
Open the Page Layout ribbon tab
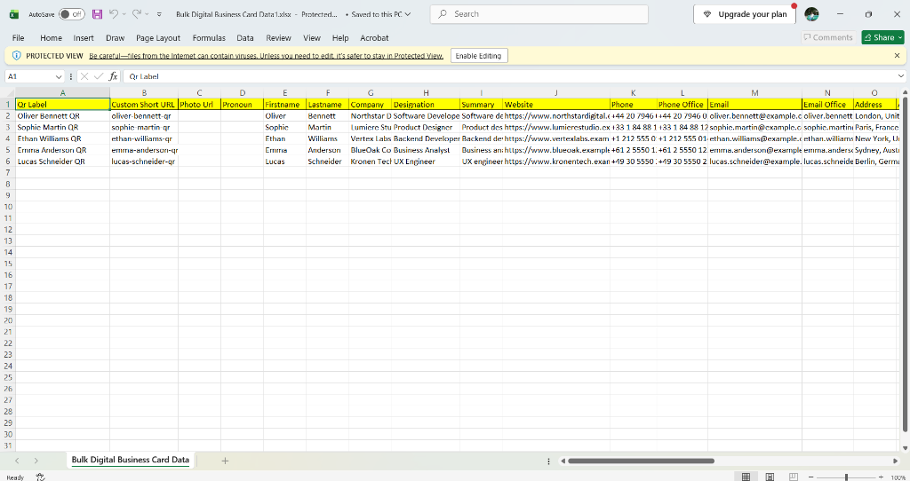click(x=158, y=37)
